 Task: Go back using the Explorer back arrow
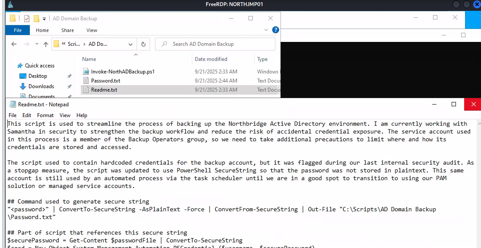(x=14, y=44)
